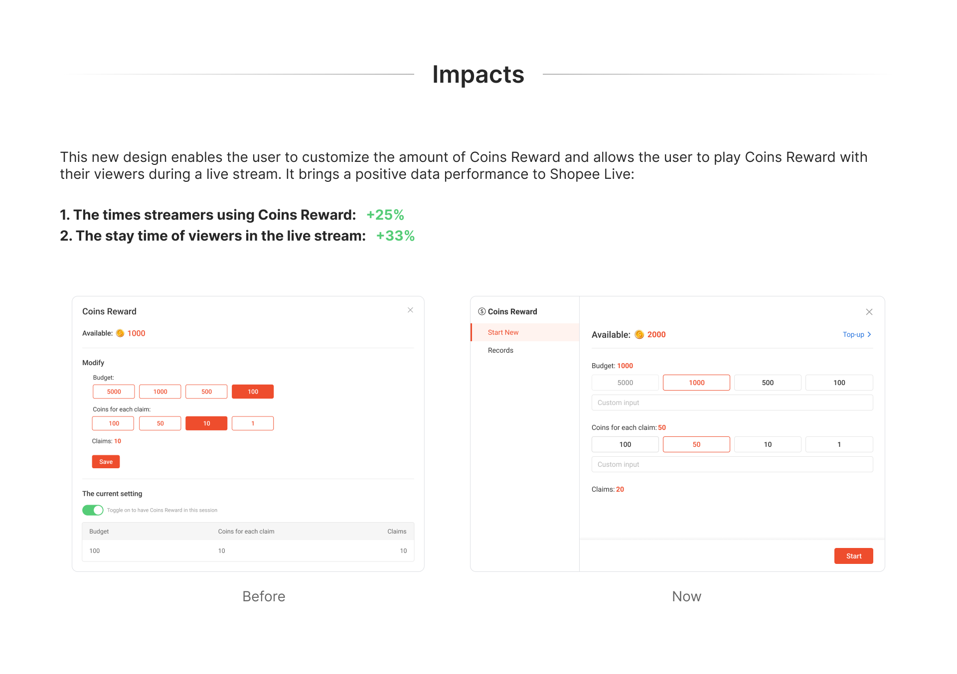Switch to the Start New tab
The image size is (957, 674).
503,332
